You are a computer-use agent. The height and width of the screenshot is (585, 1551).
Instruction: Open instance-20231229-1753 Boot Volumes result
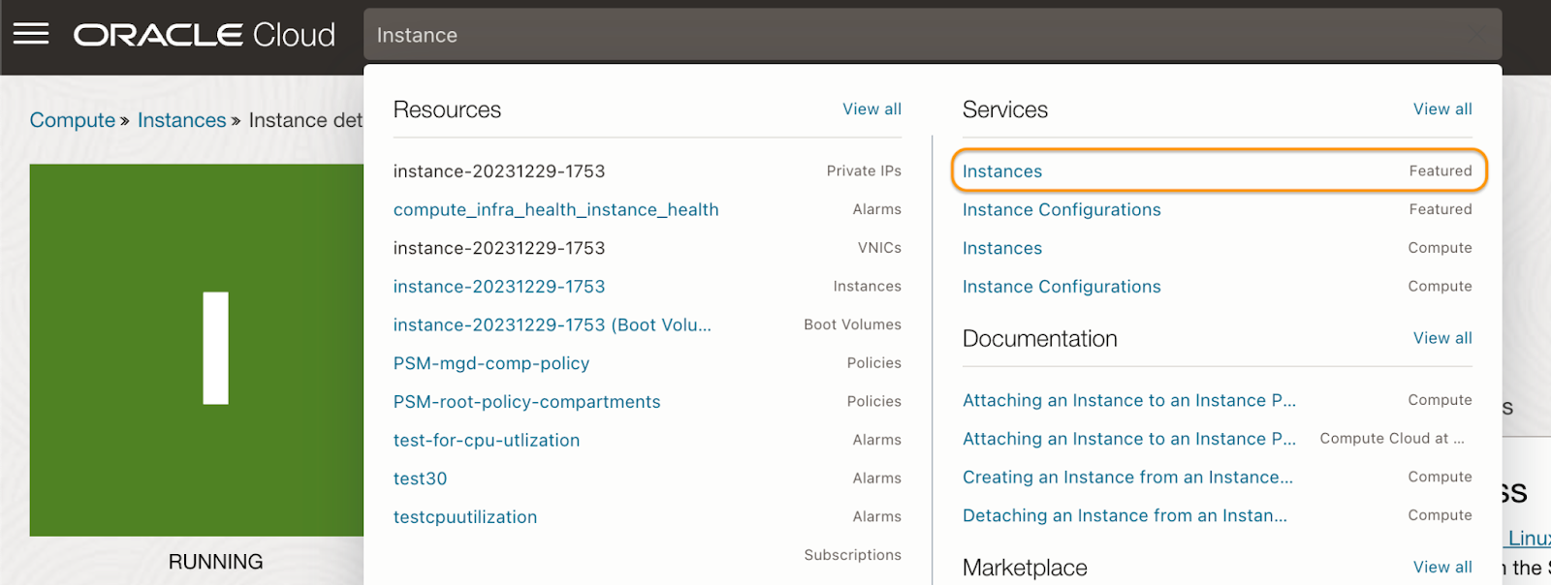point(552,324)
